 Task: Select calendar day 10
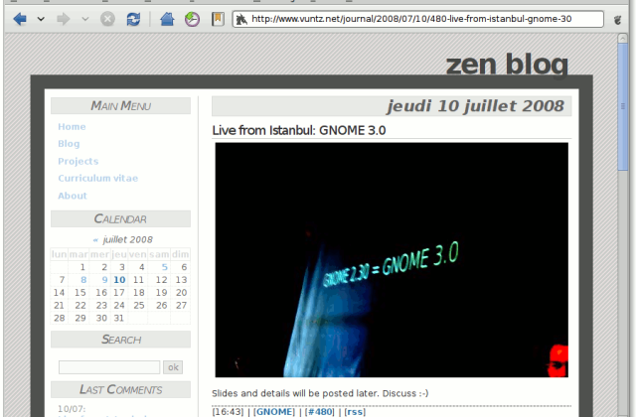coord(119,280)
